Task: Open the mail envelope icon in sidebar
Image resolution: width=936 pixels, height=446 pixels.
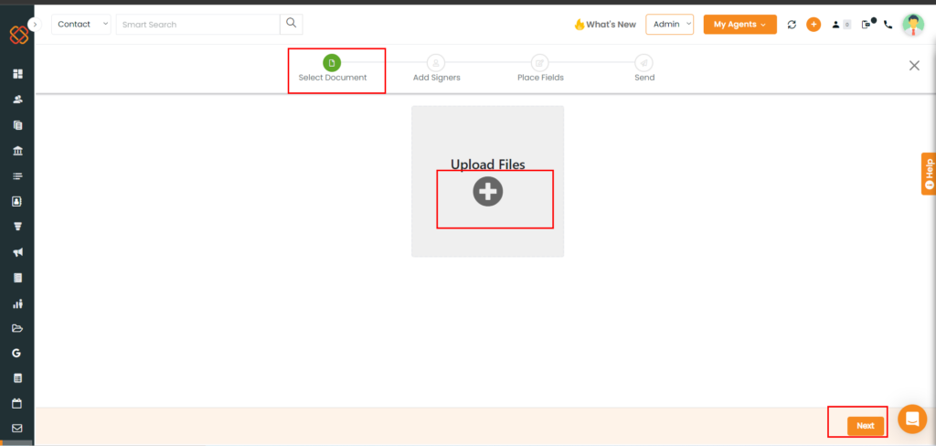Action: tap(17, 428)
